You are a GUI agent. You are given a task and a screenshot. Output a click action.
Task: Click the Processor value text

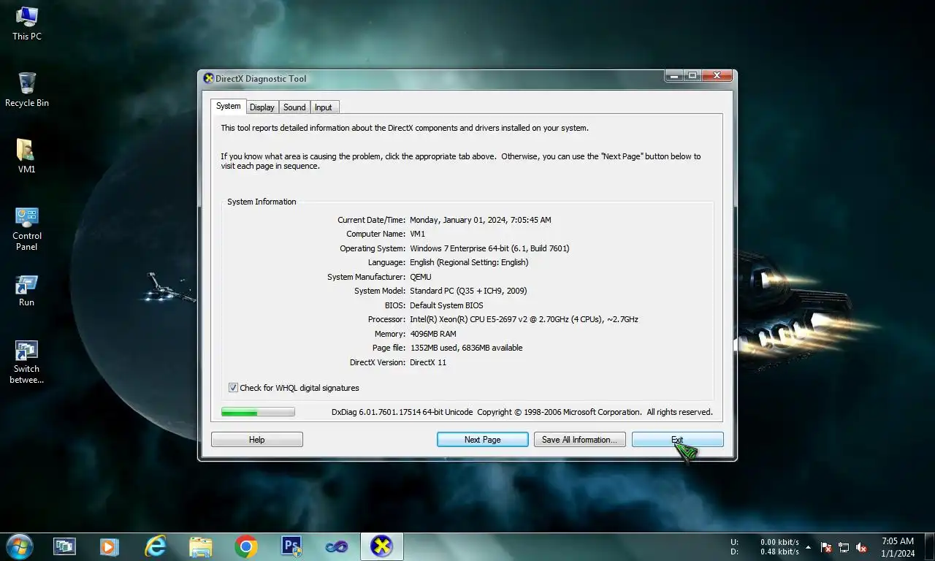(x=524, y=319)
